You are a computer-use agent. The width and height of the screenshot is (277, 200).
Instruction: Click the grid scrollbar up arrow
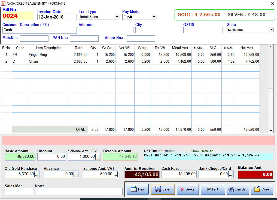click(x=271, y=47)
